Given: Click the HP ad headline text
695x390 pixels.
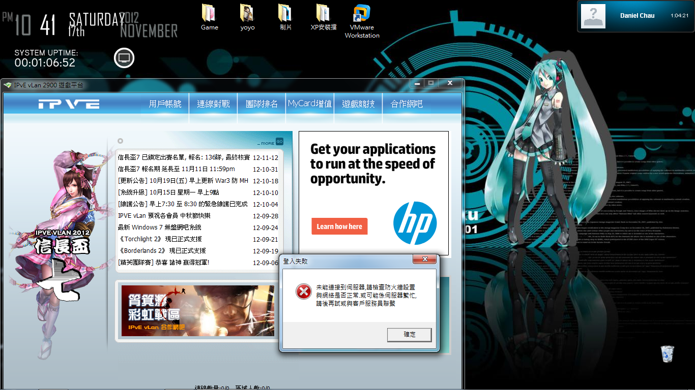Looking at the screenshot, I should point(373,164).
